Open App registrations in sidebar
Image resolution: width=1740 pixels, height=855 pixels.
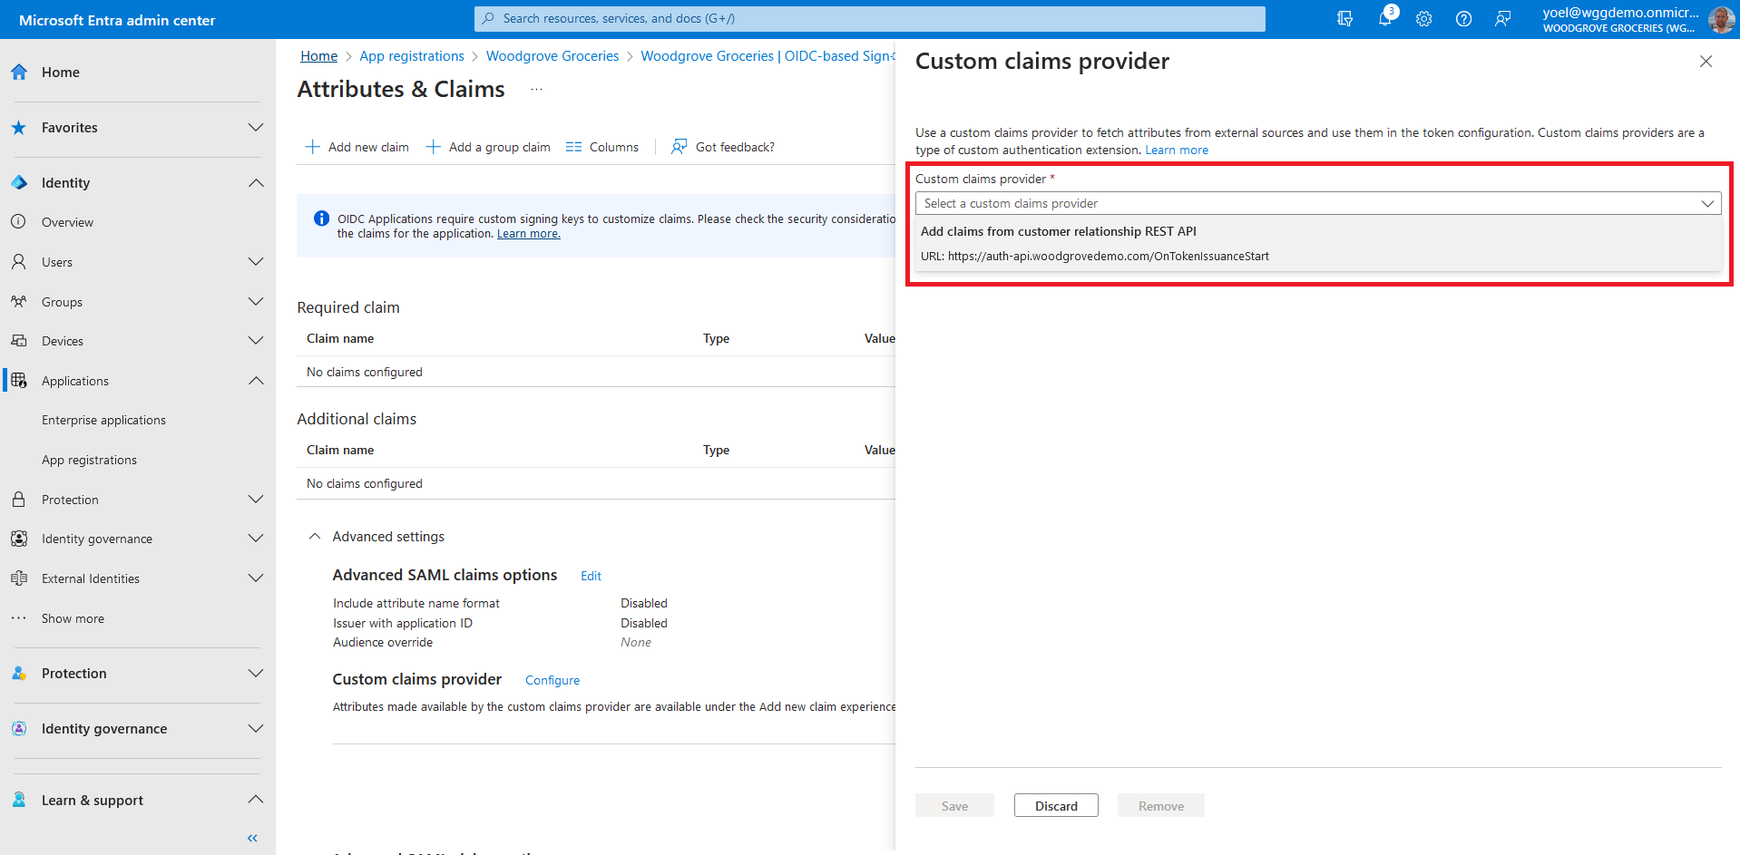(x=89, y=460)
